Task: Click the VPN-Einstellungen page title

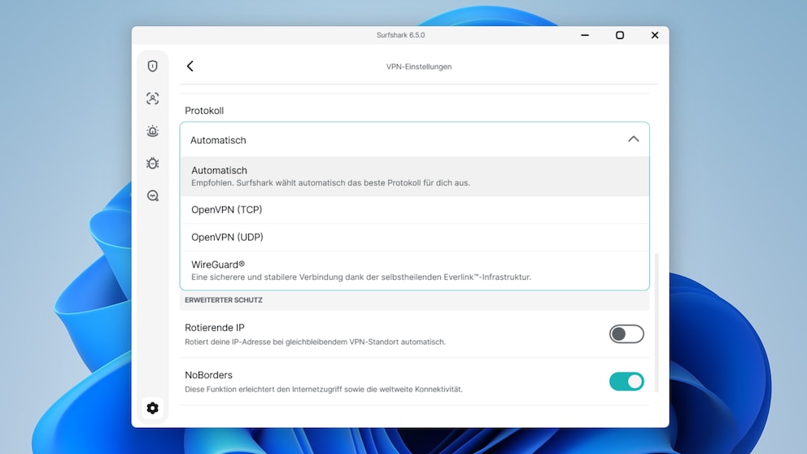Action: (x=419, y=67)
